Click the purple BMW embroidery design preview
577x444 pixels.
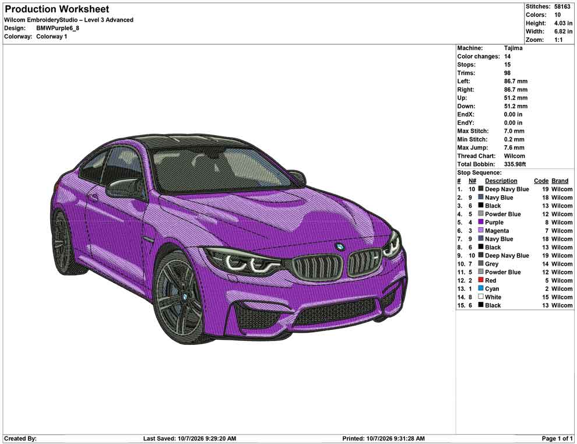click(x=228, y=239)
